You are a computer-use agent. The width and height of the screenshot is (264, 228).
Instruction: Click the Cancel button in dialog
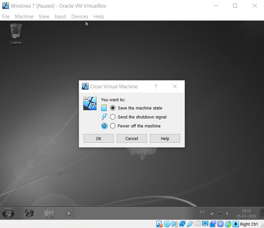132,139
